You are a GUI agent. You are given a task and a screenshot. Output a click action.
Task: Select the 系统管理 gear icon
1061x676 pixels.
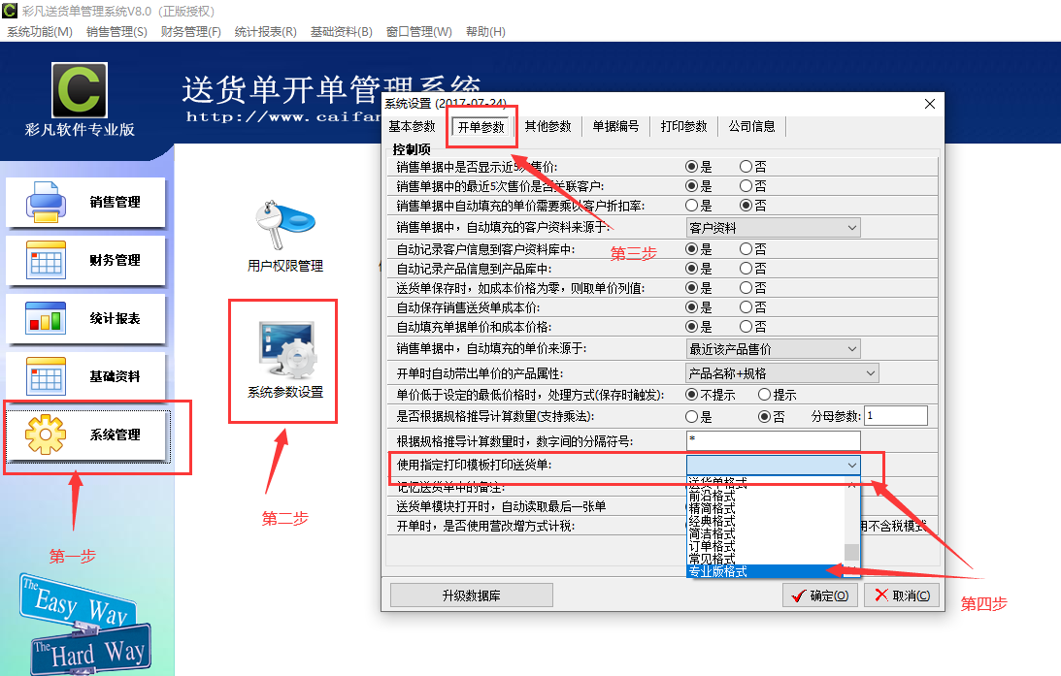coord(46,435)
